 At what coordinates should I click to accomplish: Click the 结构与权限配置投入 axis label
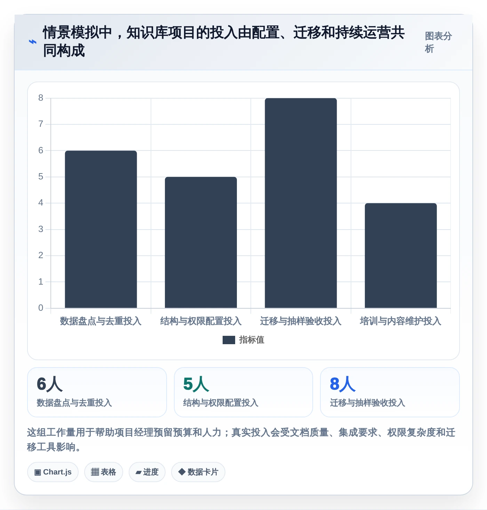(201, 321)
